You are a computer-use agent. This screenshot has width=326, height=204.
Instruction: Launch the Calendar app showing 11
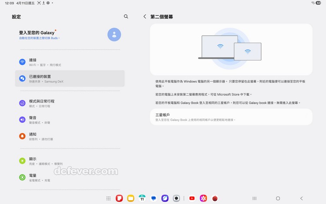click(x=142, y=198)
